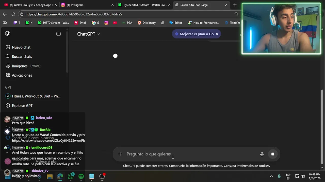
Task: Stop the response generation
Action: (273, 154)
